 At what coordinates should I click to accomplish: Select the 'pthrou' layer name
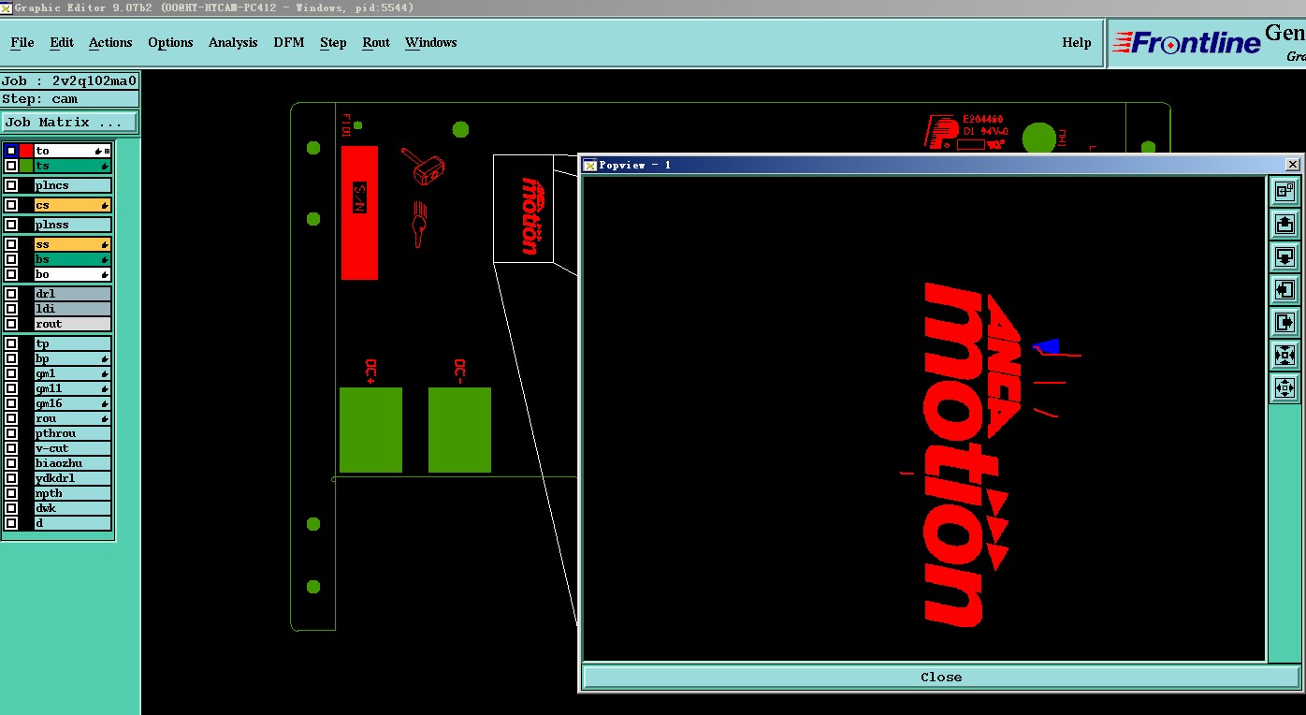click(73, 433)
